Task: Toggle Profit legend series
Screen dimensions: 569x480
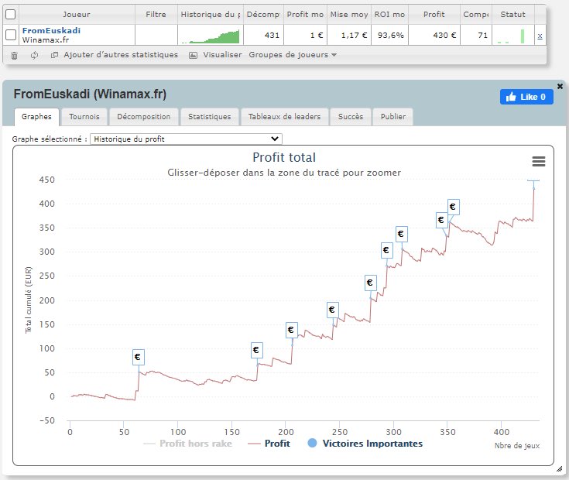Action: tap(269, 444)
